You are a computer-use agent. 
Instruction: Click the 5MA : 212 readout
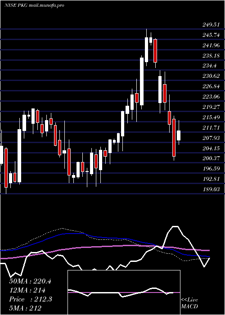point(25,308)
